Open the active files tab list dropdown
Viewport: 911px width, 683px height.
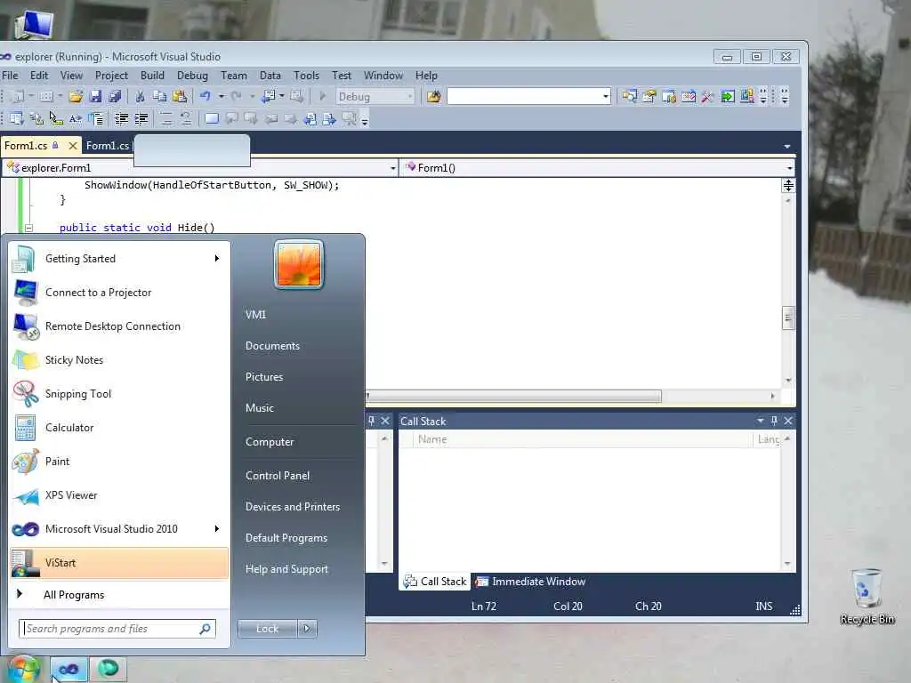786,147
